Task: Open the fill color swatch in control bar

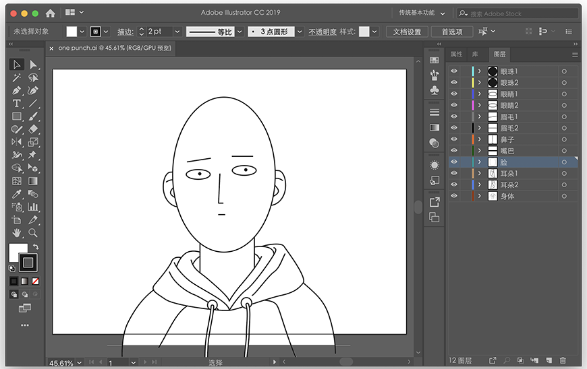Action: (x=72, y=32)
